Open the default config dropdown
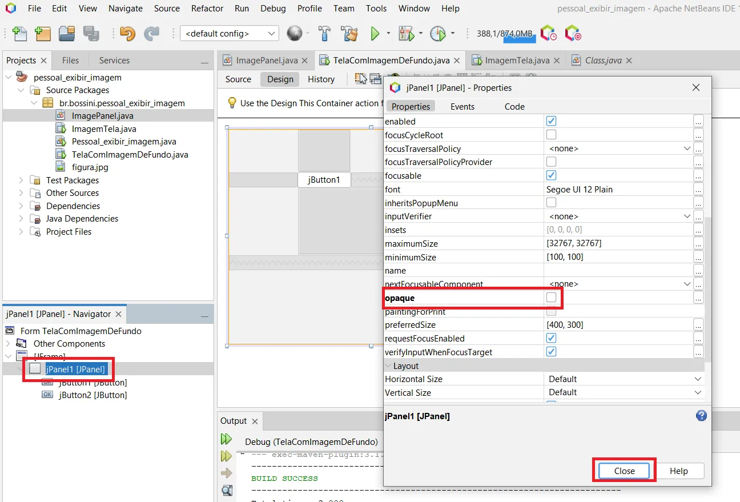740x502 pixels. (230, 34)
